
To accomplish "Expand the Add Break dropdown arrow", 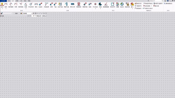I will click(151, 6).
